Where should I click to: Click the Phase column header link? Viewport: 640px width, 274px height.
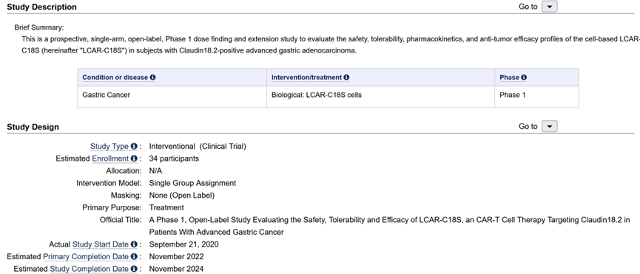point(509,77)
